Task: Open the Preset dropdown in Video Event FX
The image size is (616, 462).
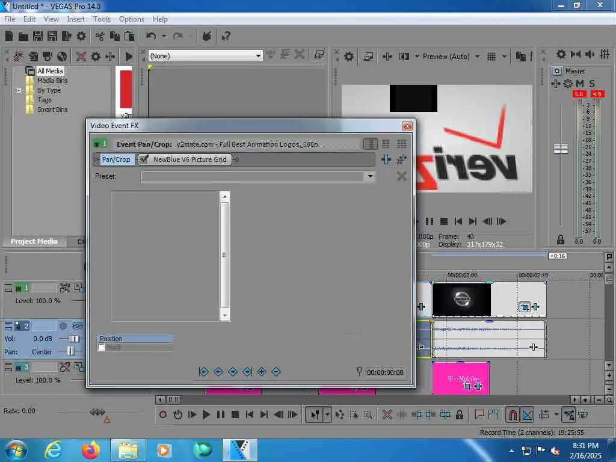Action: pos(370,176)
